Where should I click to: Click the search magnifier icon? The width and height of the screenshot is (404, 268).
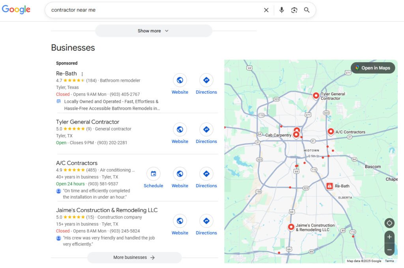pos(307,10)
